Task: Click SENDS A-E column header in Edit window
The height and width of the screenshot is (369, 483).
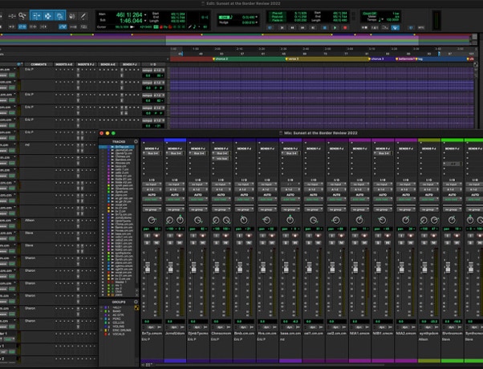Action: [x=108, y=64]
